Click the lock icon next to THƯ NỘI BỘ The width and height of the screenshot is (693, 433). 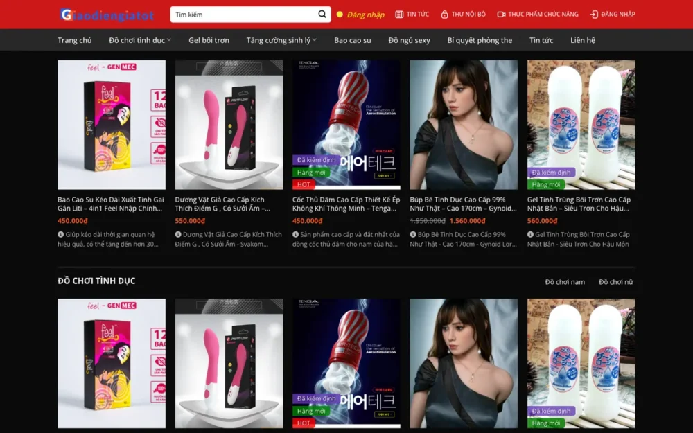tap(444, 14)
